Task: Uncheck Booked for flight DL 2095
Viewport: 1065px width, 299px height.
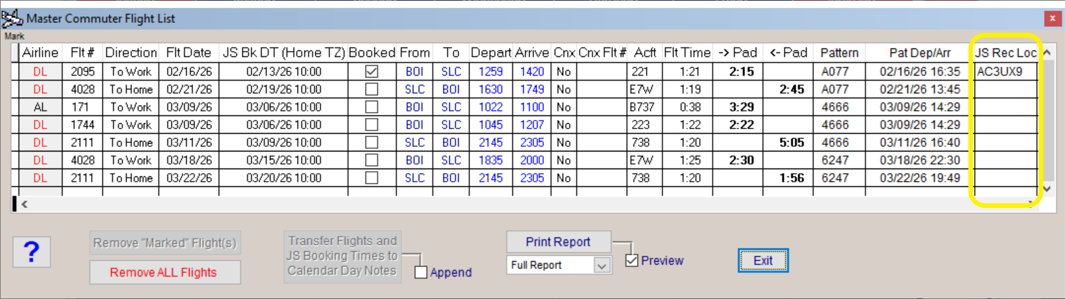Action: 372,71
